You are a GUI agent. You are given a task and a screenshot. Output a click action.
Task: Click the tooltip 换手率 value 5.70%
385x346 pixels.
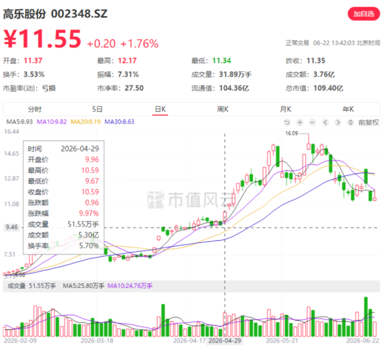(89, 246)
